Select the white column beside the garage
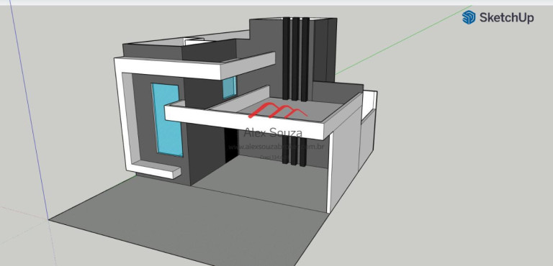Viewport: 553px width, 266px height. tap(328, 173)
